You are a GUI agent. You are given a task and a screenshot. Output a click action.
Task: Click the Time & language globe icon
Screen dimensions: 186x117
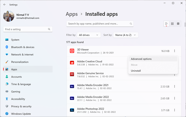[7, 84]
